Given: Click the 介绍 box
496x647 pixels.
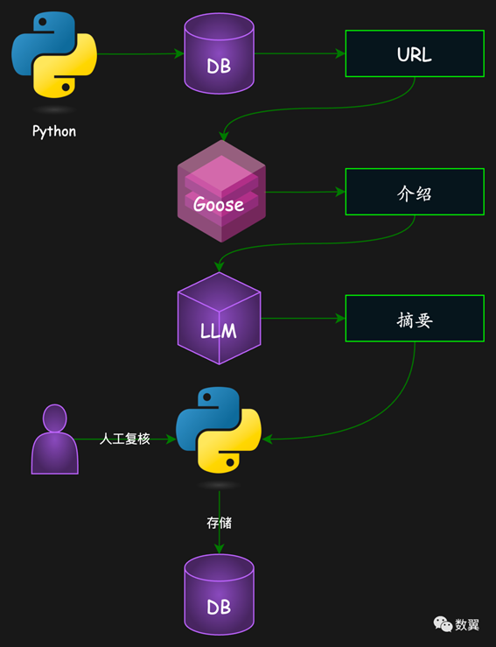Looking at the screenshot, I should [x=415, y=192].
